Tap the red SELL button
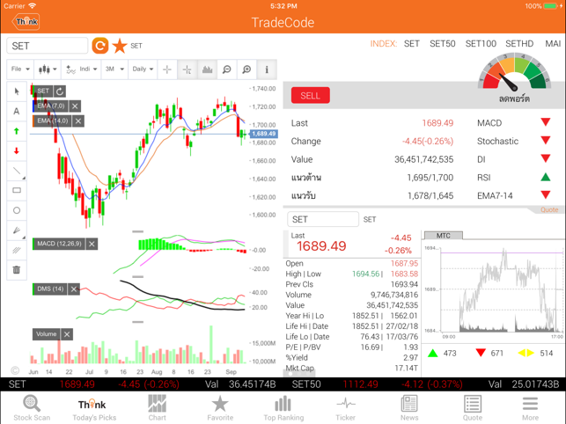The width and height of the screenshot is (566, 424). tap(311, 96)
